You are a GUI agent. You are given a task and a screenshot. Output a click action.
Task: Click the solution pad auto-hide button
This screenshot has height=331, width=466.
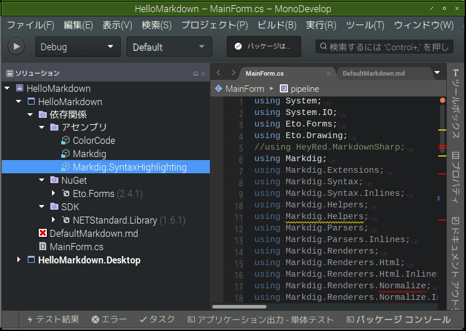point(195,73)
